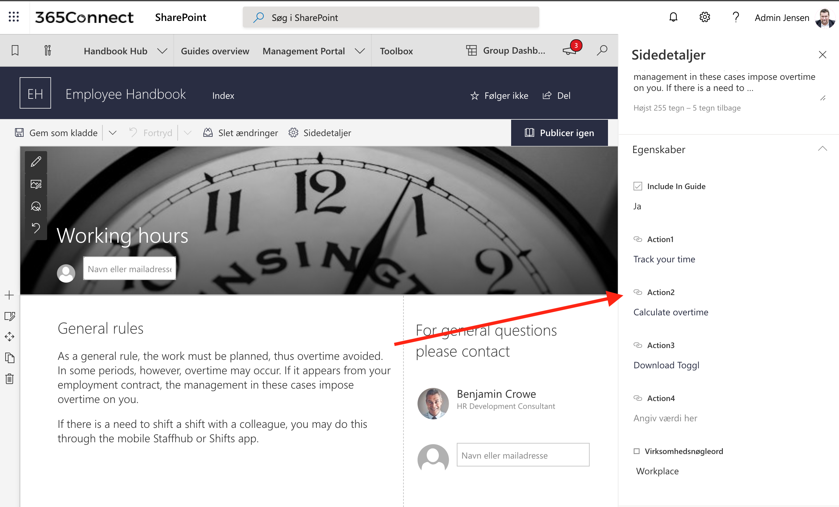The image size is (839, 507).
Task: Click the 365Connect logo
Action: [84, 17]
